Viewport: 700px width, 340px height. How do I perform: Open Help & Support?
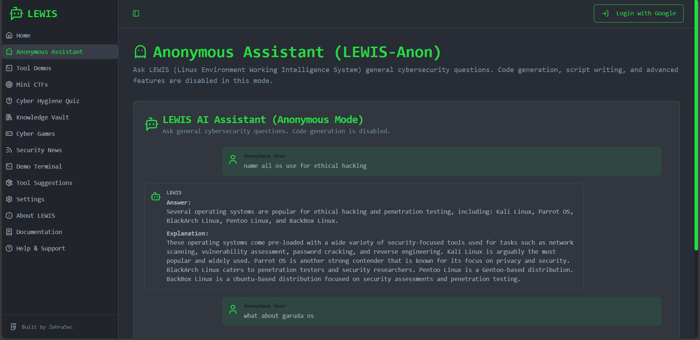pyautogui.click(x=41, y=248)
